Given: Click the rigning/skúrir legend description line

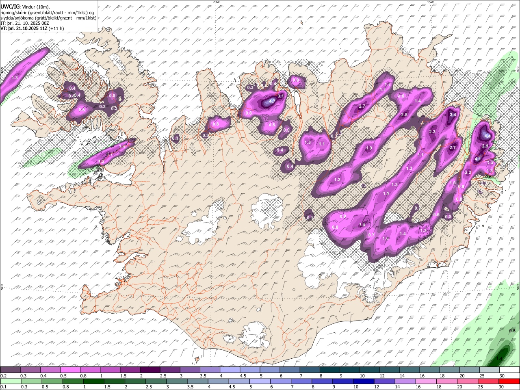Looking at the screenshot, I should coord(47,12).
